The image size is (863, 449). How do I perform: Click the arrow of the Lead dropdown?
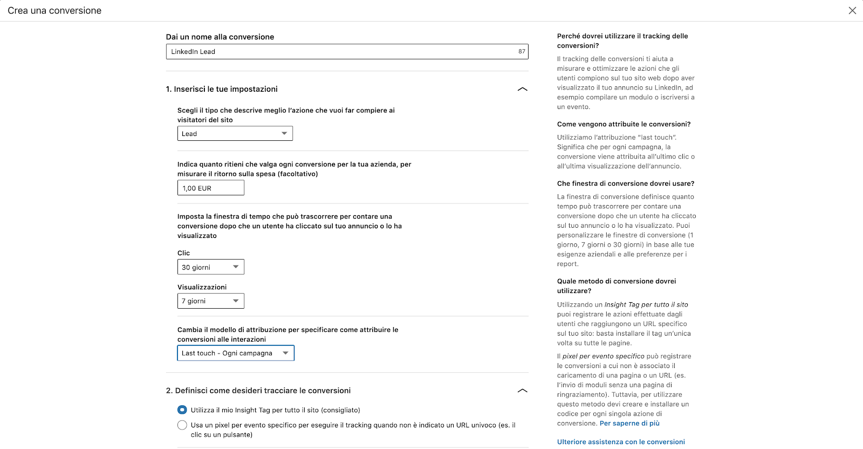284,133
